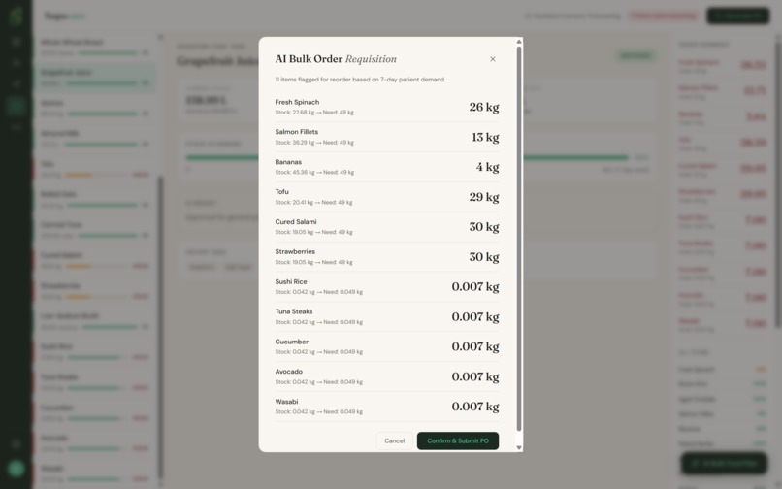Click the 13 kg quantity

coord(485,137)
